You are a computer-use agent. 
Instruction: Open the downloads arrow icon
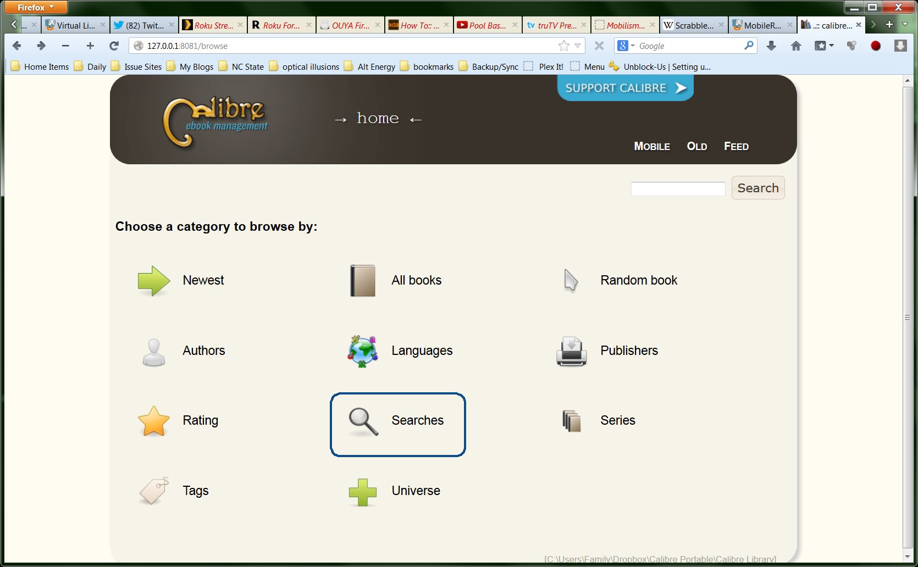click(x=771, y=46)
